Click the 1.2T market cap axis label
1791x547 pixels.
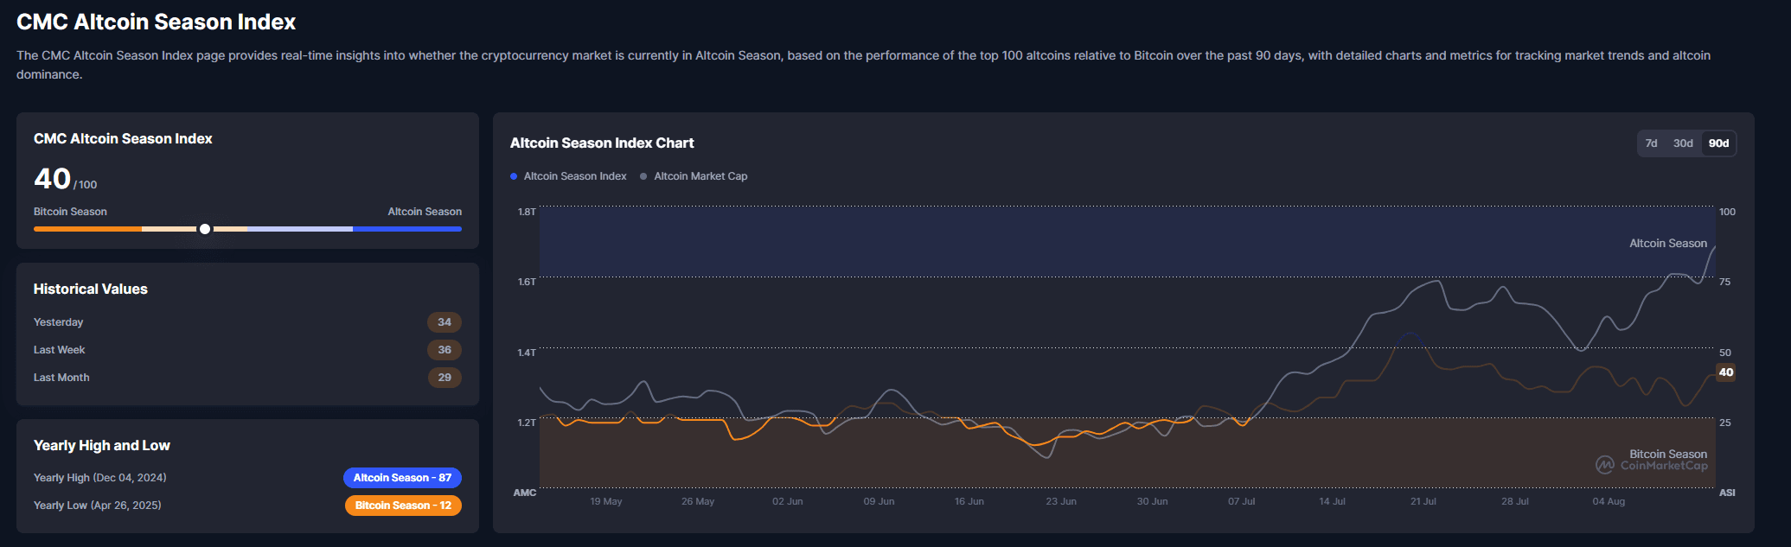pyautogui.click(x=527, y=423)
